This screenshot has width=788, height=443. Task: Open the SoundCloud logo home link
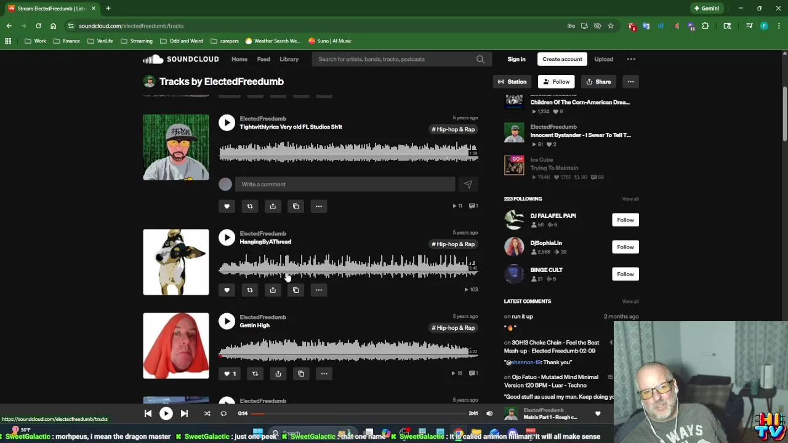(x=181, y=59)
